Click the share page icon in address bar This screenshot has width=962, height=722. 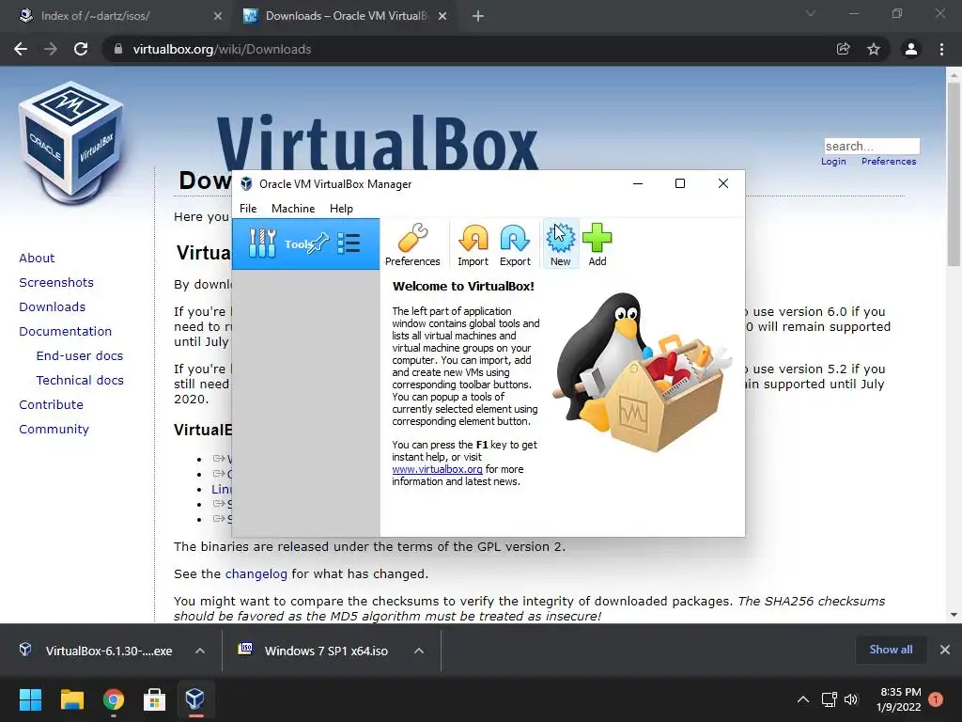tap(844, 49)
